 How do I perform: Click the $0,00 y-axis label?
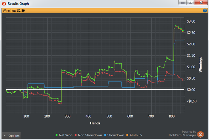point(191,90)
